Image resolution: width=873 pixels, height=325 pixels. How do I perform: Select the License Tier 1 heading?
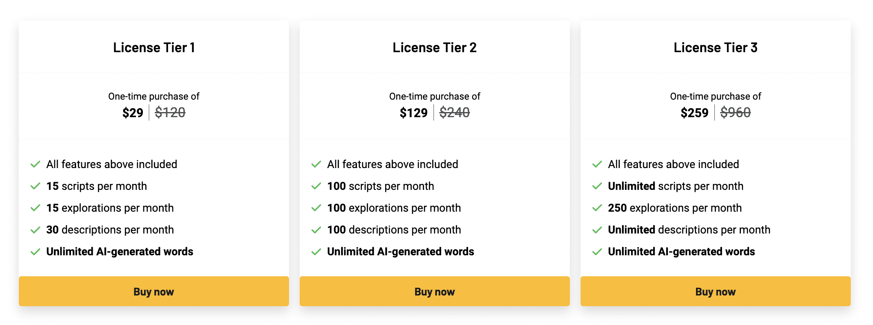click(154, 47)
